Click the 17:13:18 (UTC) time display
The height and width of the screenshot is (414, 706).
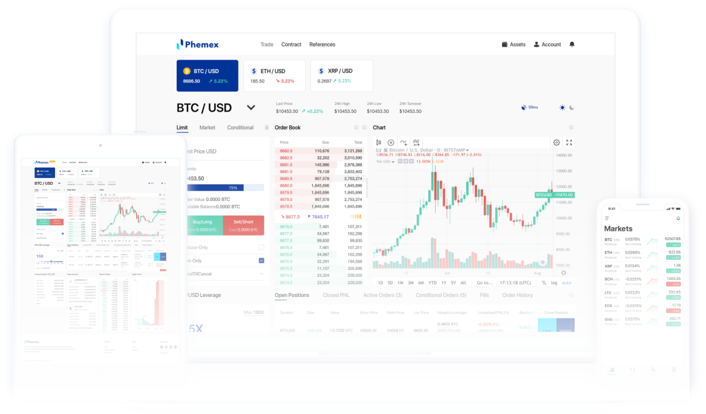pos(515,283)
